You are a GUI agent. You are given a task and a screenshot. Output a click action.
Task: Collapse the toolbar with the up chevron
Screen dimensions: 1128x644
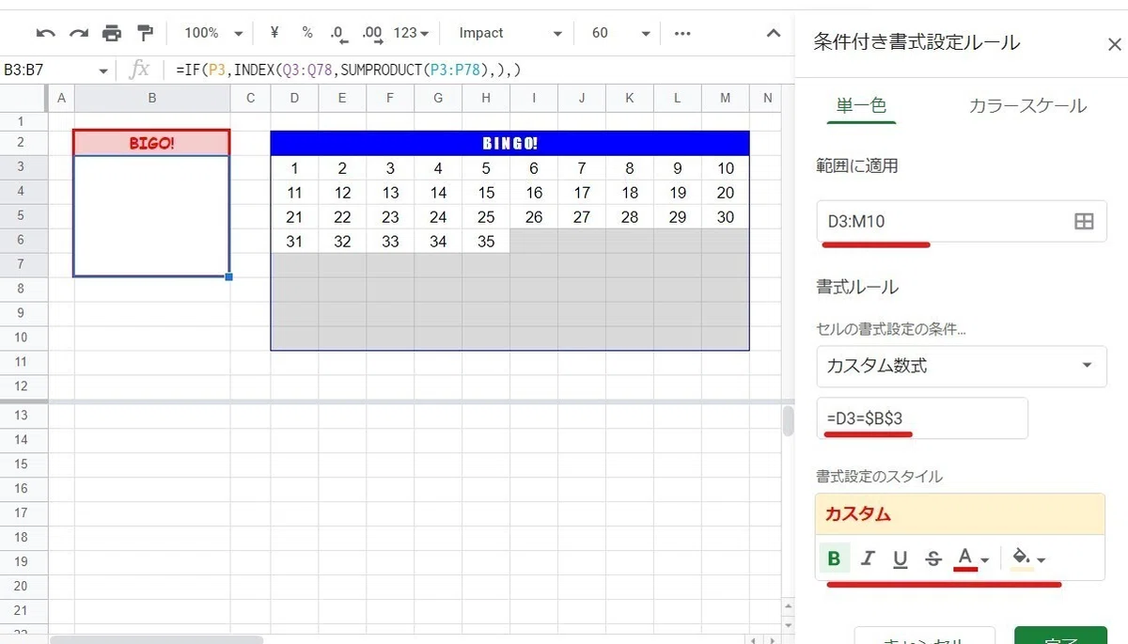pyautogui.click(x=774, y=33)
